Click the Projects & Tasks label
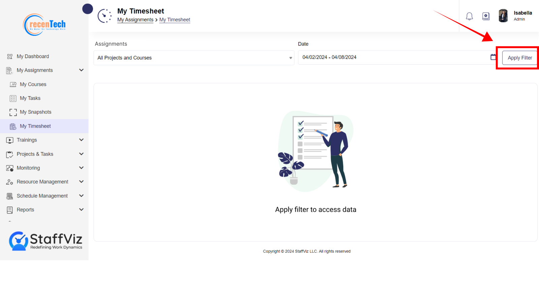This screenshot has width=539, height=302. (x=35, y=154)
